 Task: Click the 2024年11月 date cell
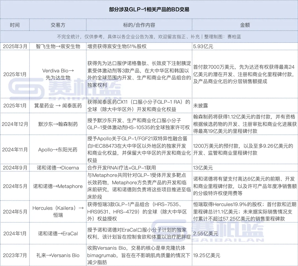15,150
